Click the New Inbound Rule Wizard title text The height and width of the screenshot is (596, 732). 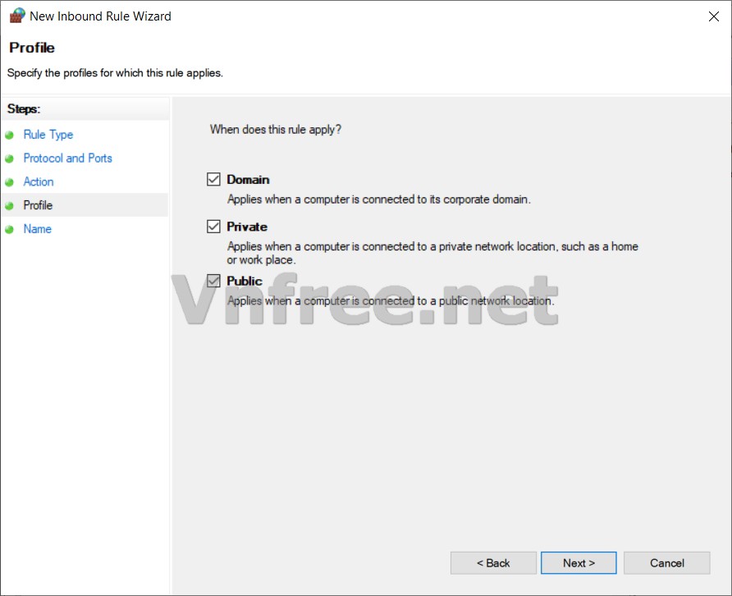tap(100, 16)
